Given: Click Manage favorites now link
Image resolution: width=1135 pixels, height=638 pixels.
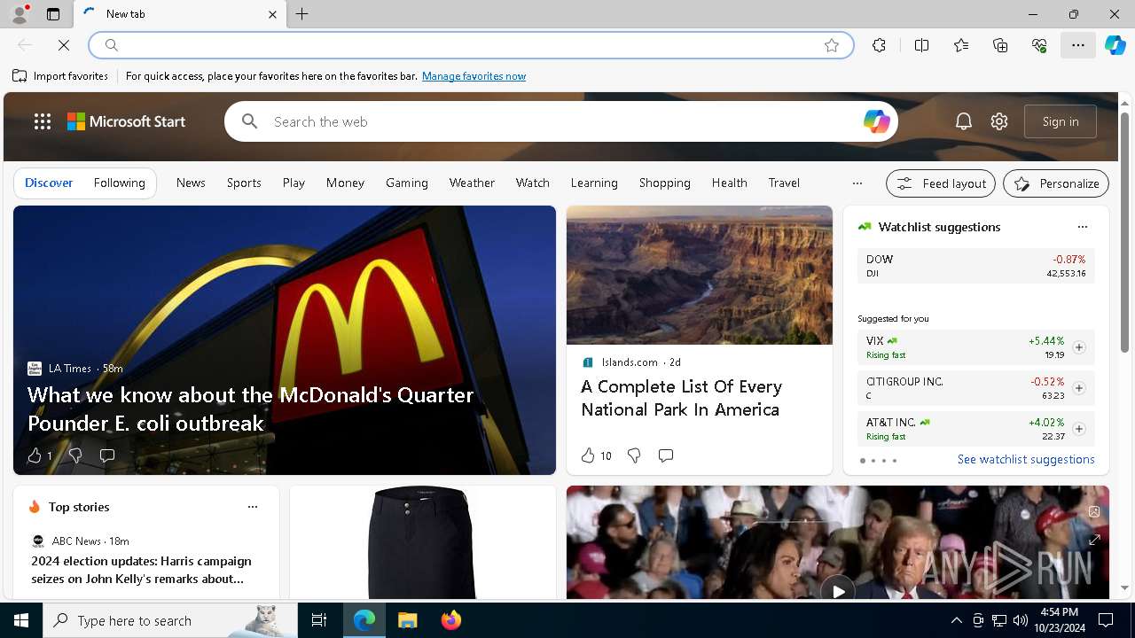Looking at the screenshot, I should click(474, 76).
